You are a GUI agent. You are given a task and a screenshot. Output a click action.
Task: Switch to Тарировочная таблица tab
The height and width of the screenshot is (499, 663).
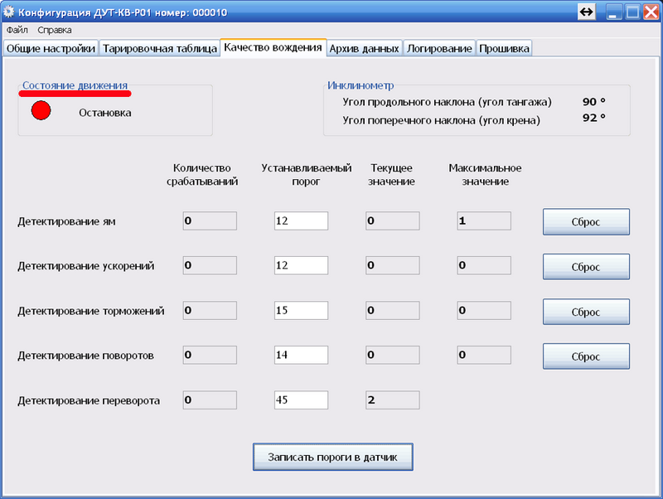coord(160,48)
